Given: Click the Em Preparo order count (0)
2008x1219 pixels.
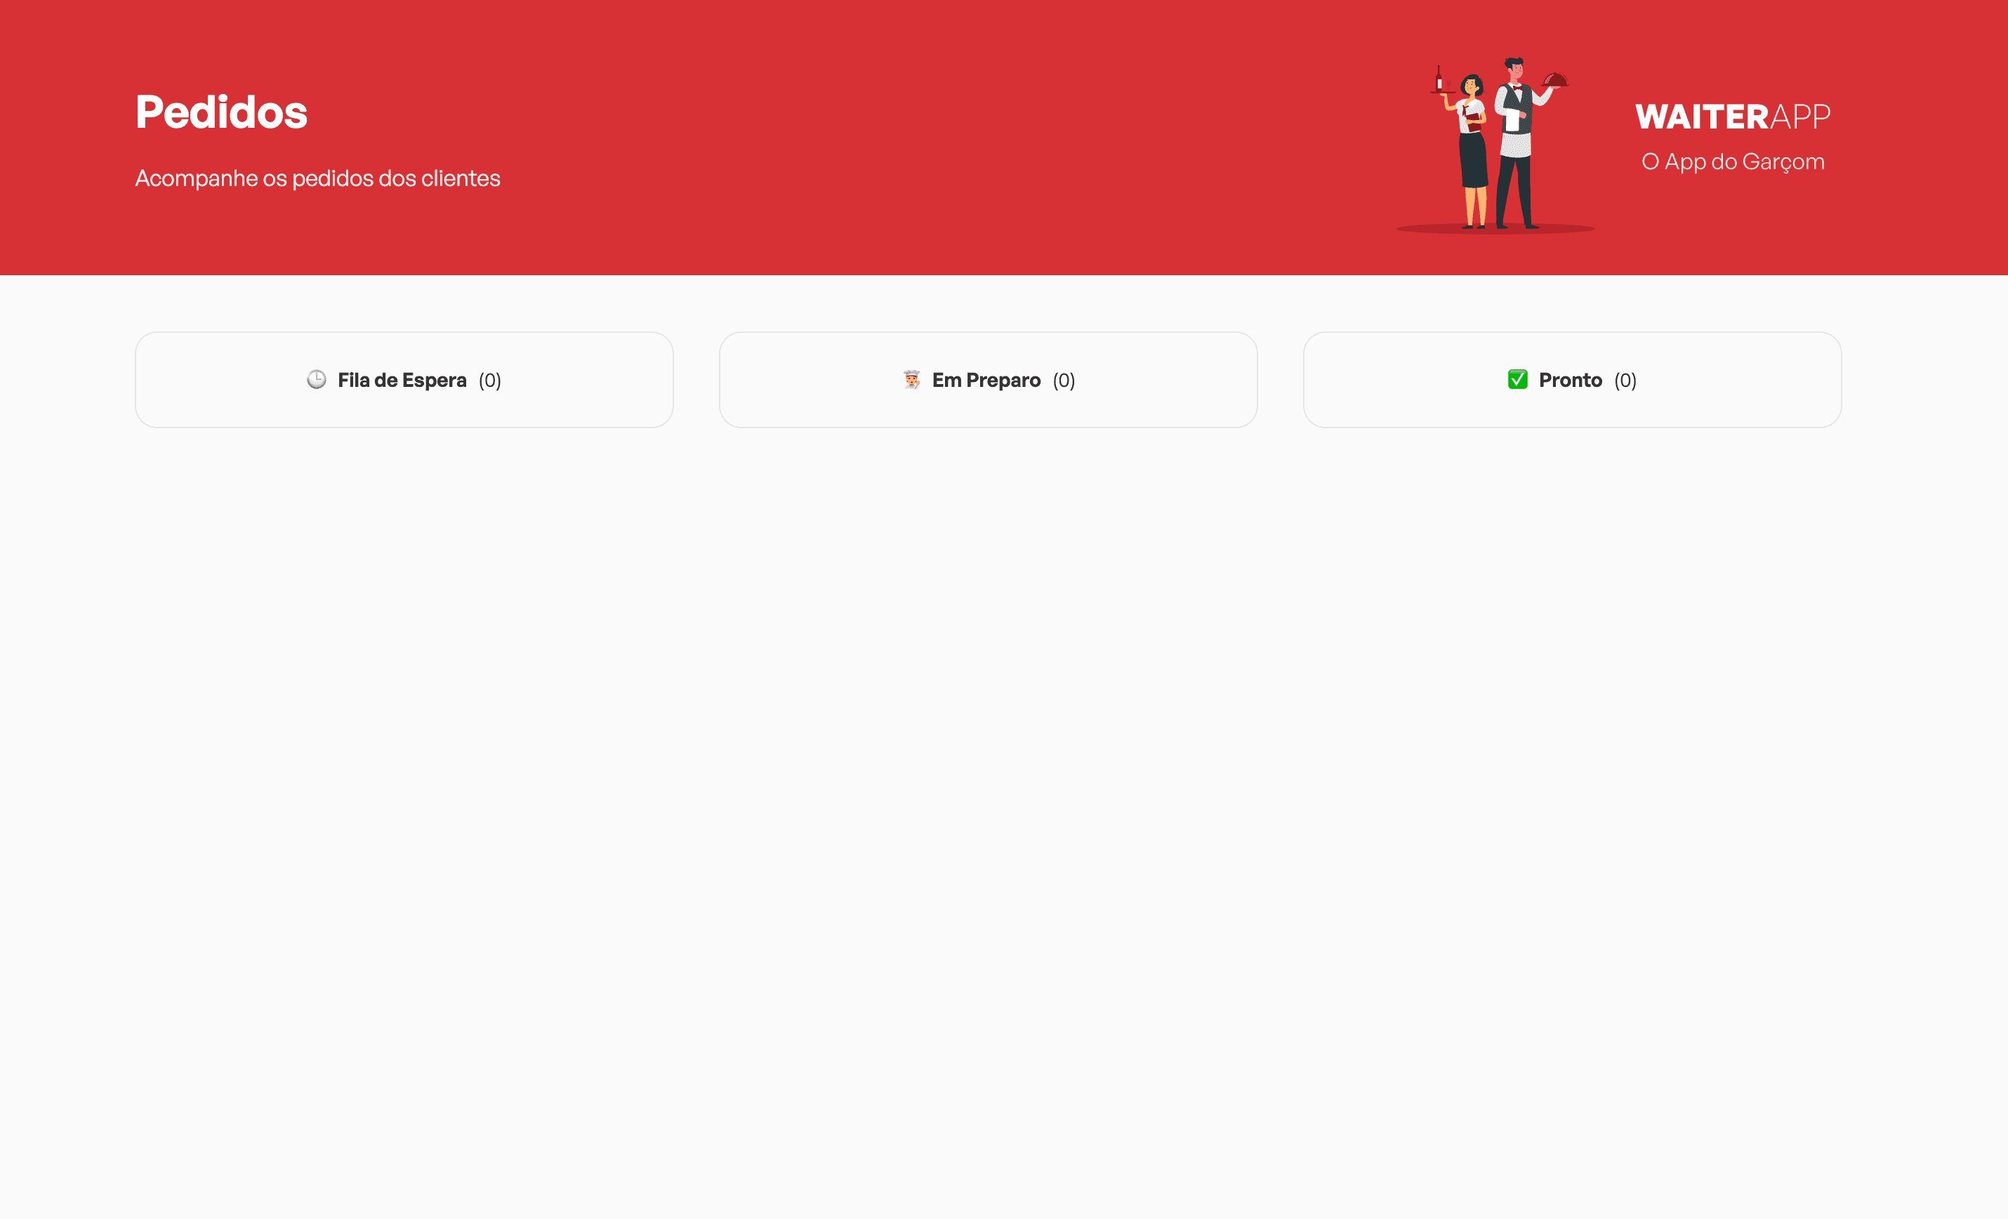Looking at the screenshot, I should coord(1064,381).
